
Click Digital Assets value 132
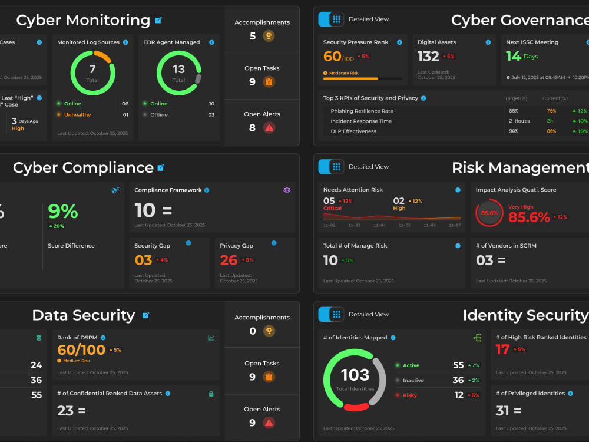pyautogui.click(x=428, y=57)
